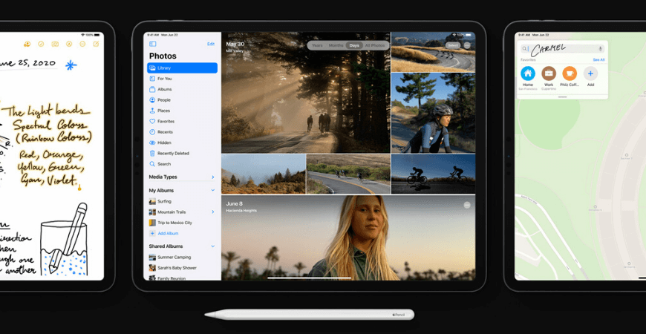Open the camera icon in Notes toolbar

(x=55, y=44)
